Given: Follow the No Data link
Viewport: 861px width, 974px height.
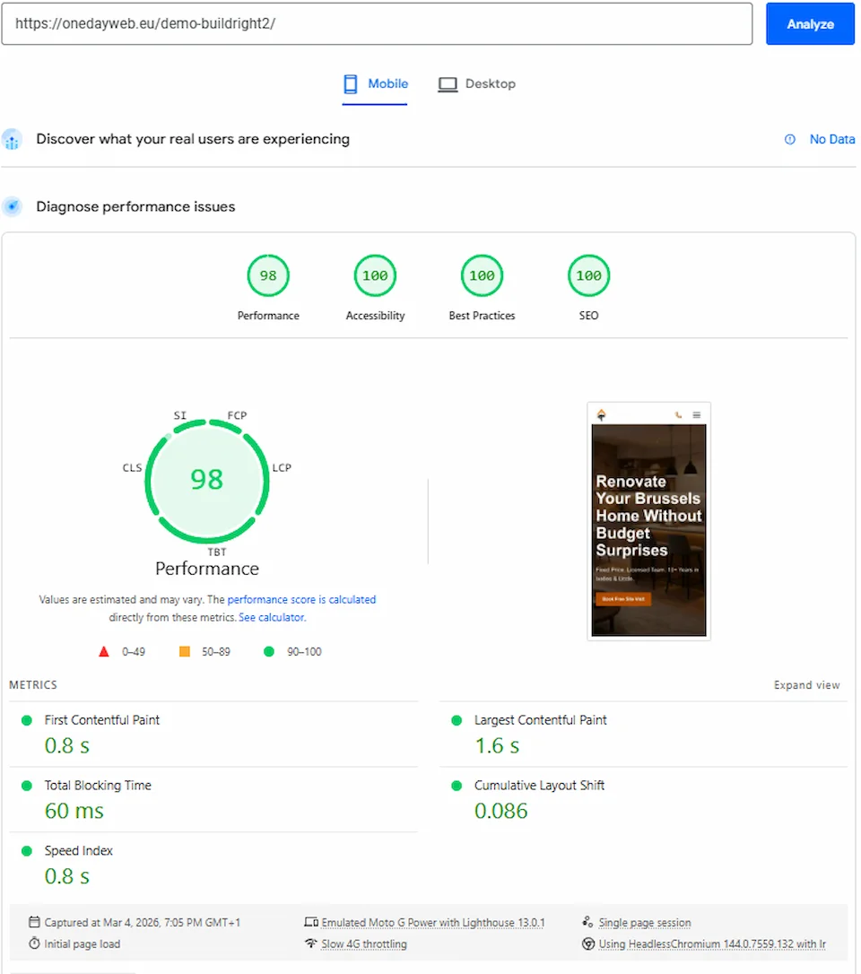Looking at the screenshot, I should tap(831, 139).
